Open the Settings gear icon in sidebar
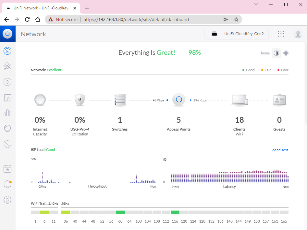The height and width of the screenshot is (230, 307). 7,200
